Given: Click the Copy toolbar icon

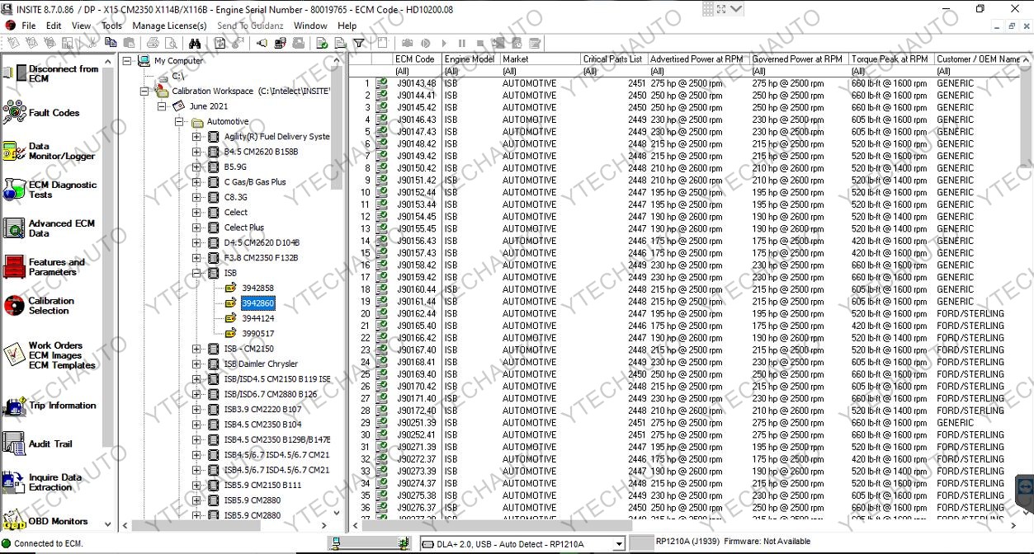Looking at the screenshot, I should click(x=112, y=43).
